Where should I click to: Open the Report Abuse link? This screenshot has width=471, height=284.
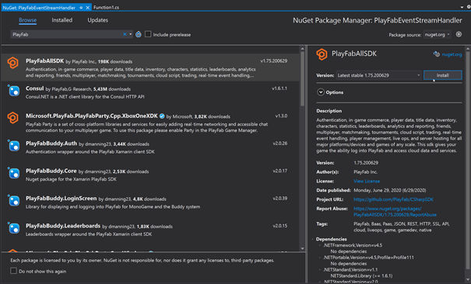pos(395,212)
